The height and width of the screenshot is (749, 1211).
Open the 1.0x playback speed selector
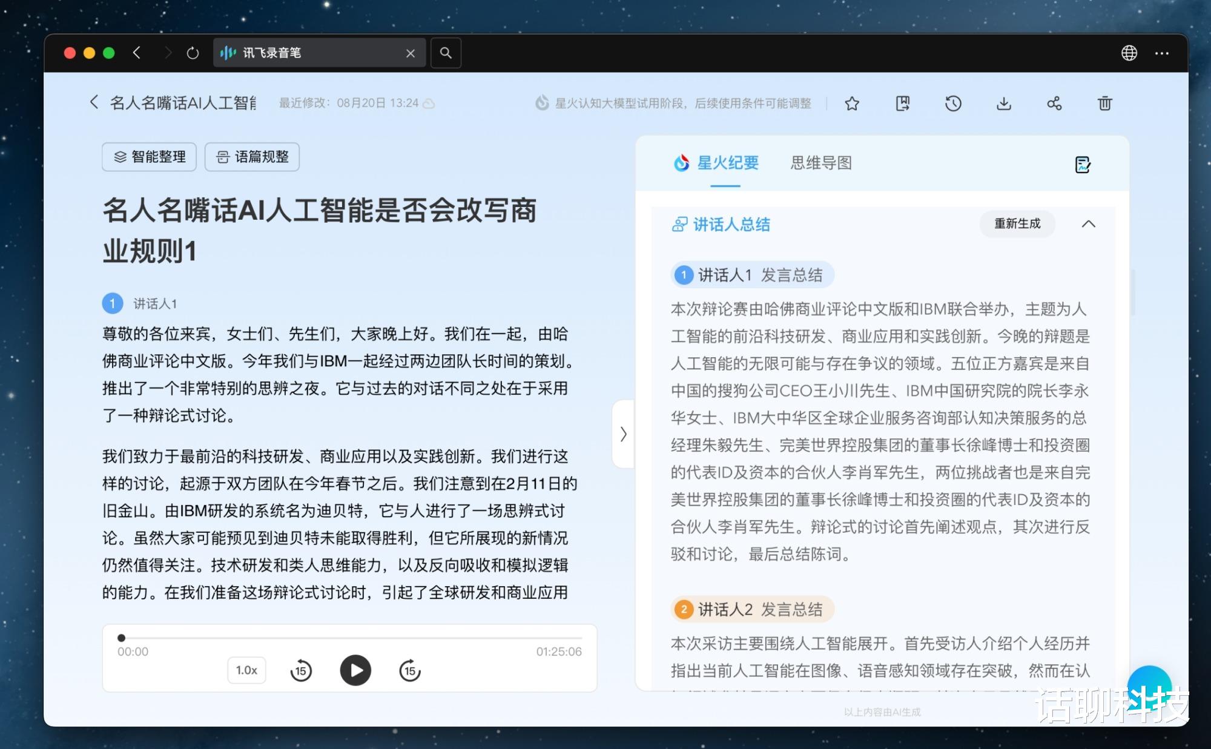pyautogui.click(x=246, y=670)
